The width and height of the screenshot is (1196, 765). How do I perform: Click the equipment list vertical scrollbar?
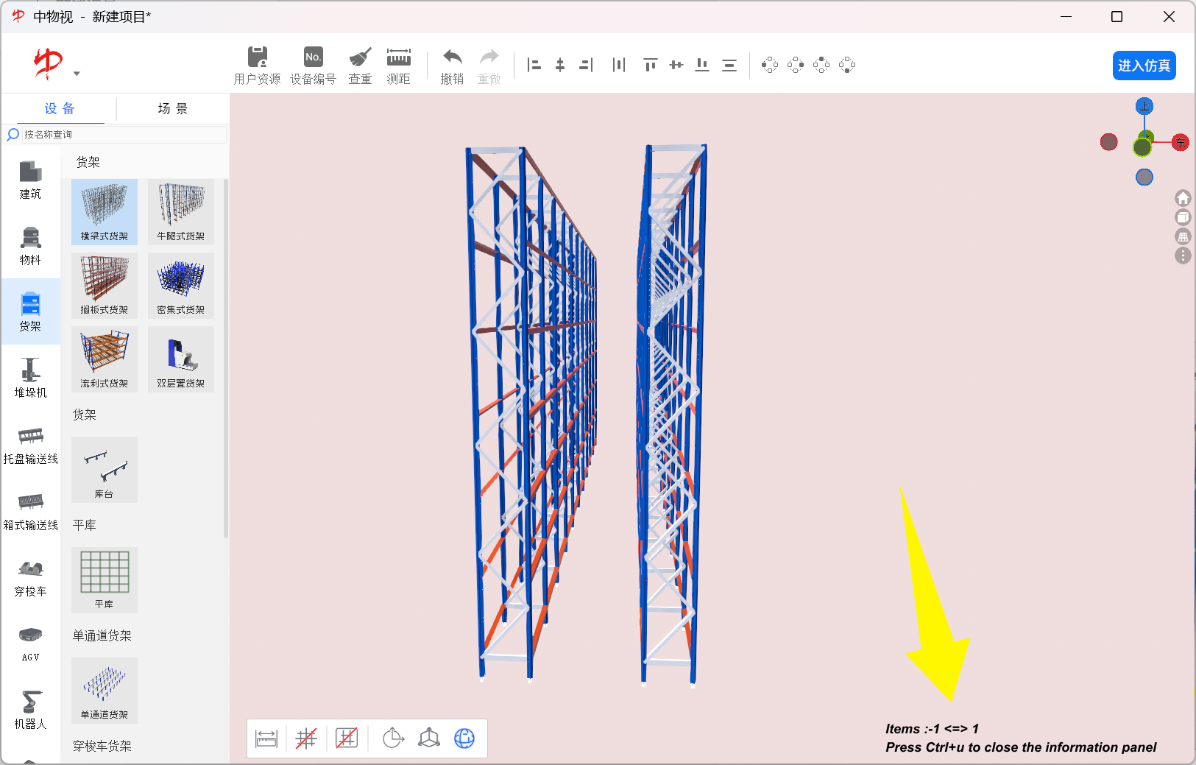(x=226, y=358)
